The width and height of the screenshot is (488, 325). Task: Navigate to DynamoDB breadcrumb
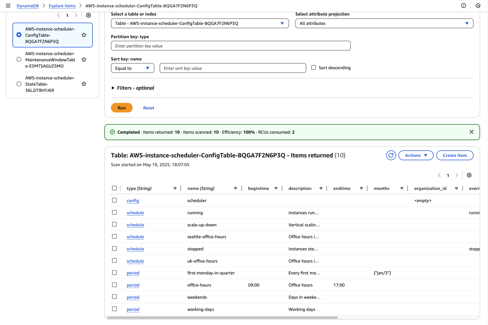28,6
